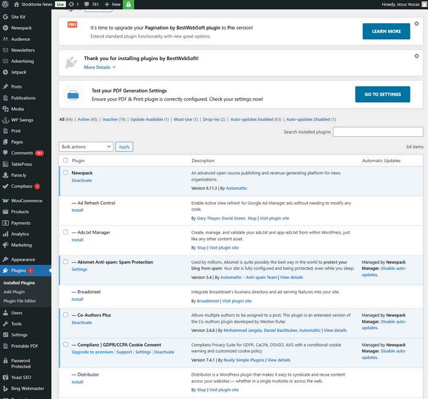
Task: Click the Yoast SEO sidebar icon
Action: tap(5, 378)
